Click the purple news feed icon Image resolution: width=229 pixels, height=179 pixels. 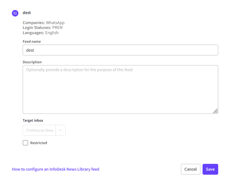coord(15,13)
